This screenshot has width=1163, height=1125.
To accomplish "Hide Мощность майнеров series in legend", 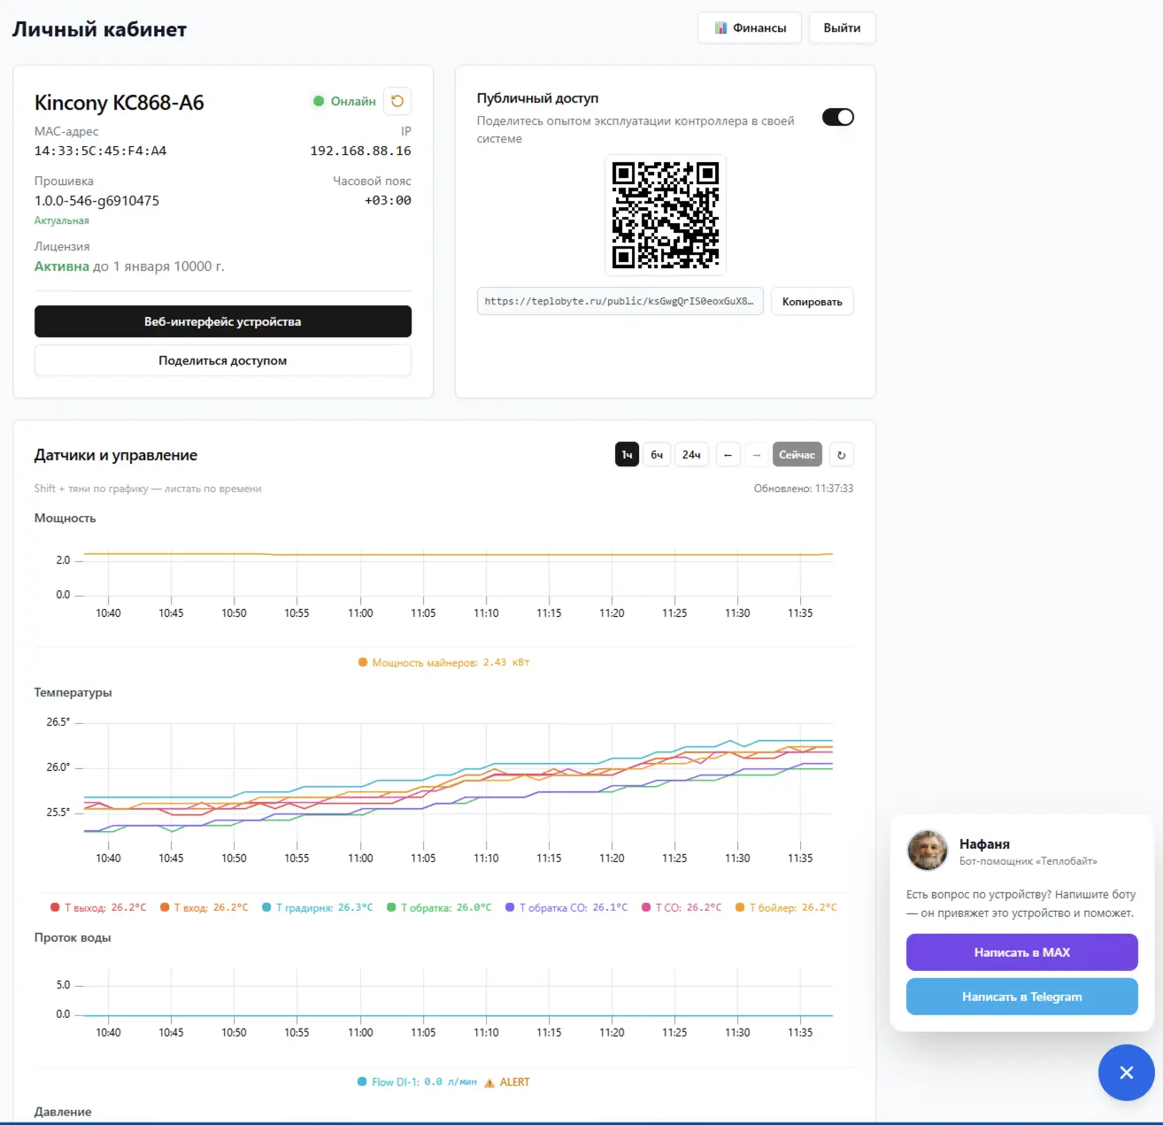I will pyautogui.click(x=443, y=662).
